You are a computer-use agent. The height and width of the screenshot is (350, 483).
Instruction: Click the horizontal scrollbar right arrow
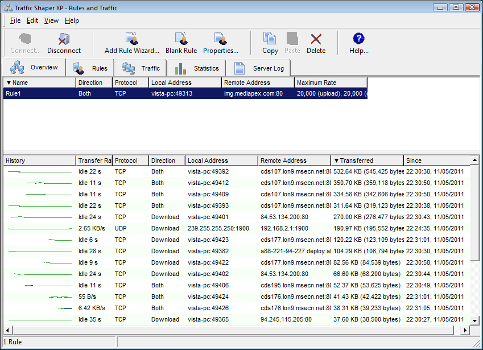click(x=464, y=330)
